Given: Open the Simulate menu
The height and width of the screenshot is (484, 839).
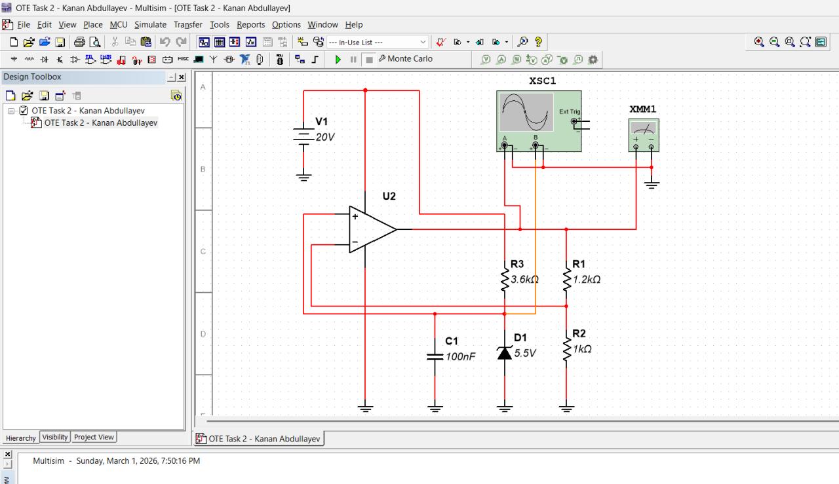Looking at the screenshot, I should pos(150,24).
